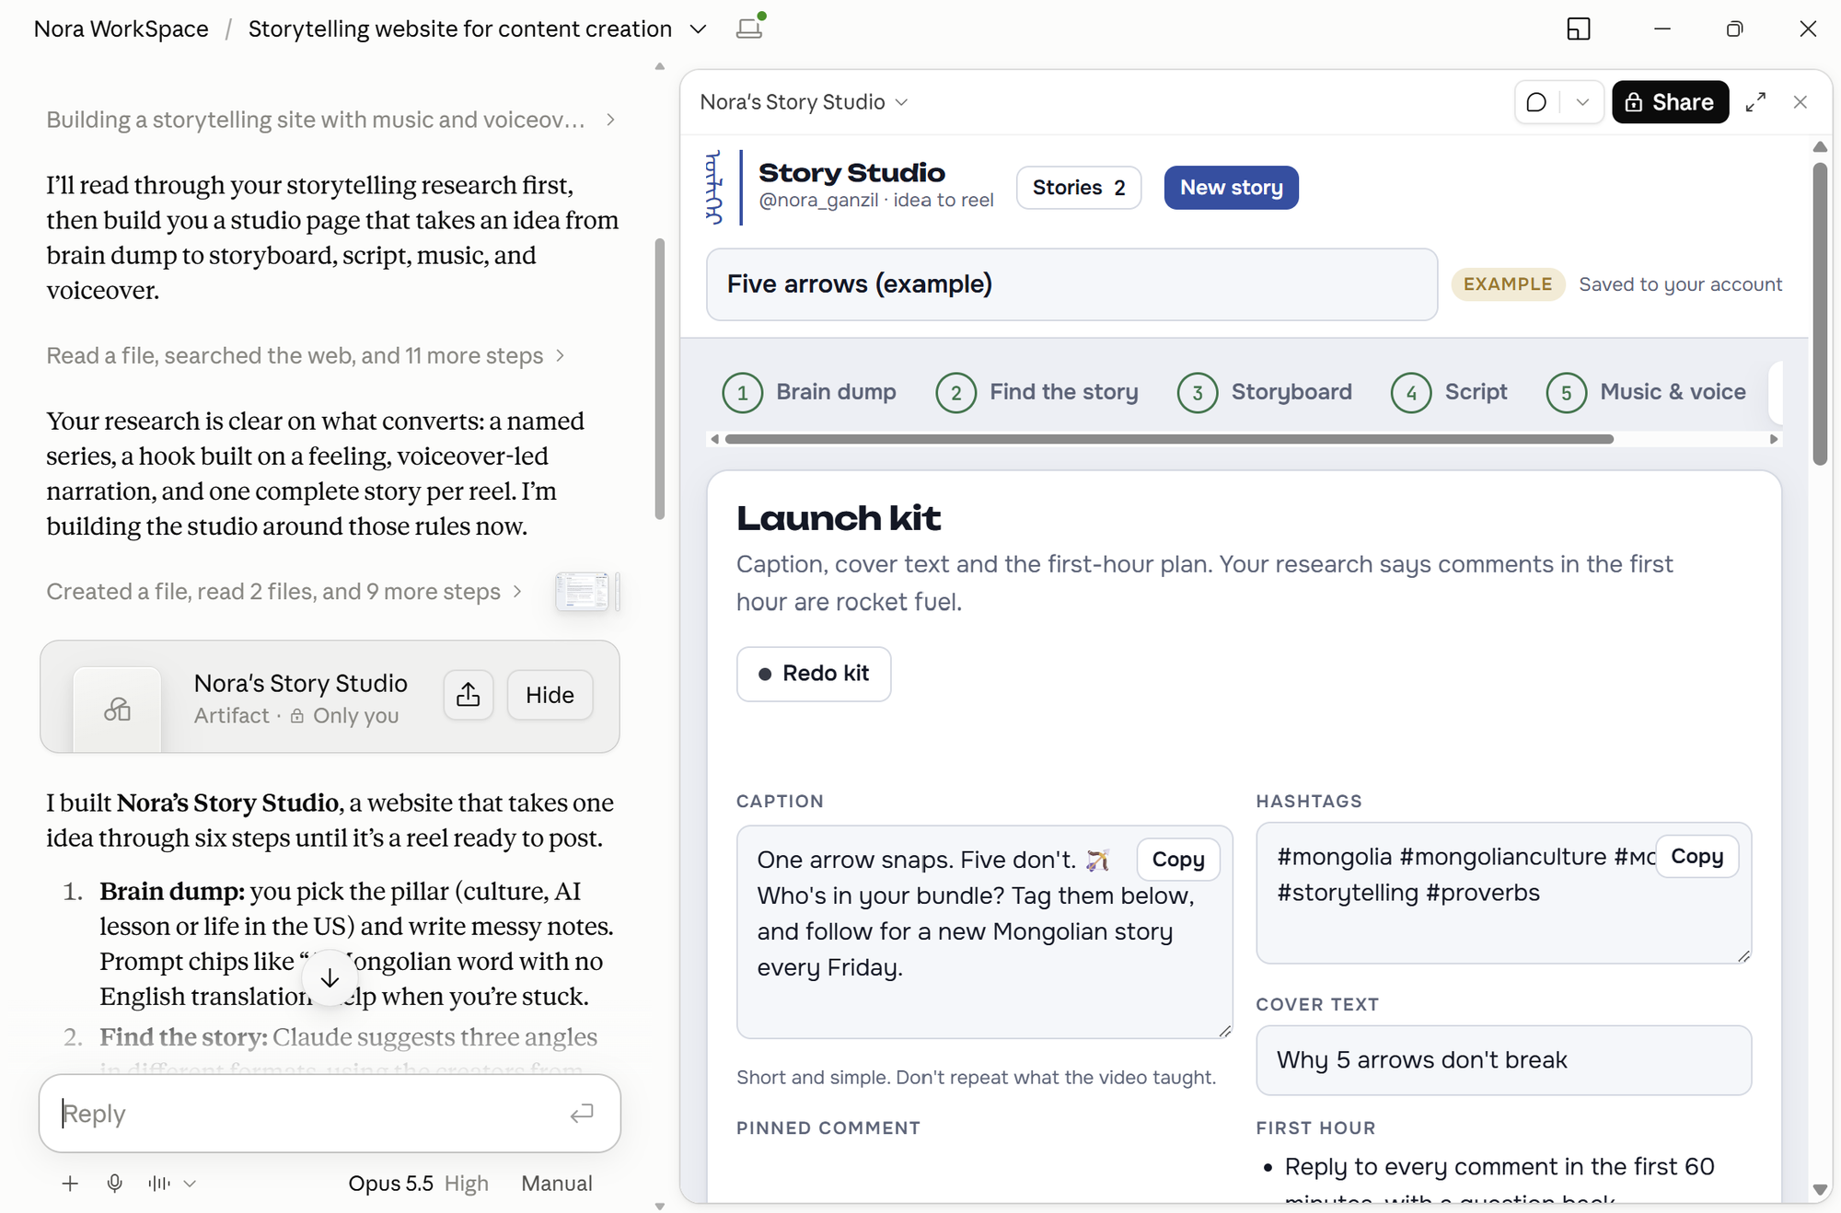Expand the artifact panel to fullscreen
Screen dimensions: 1841x1213
pyautogui.click(x=1755, y=102)
